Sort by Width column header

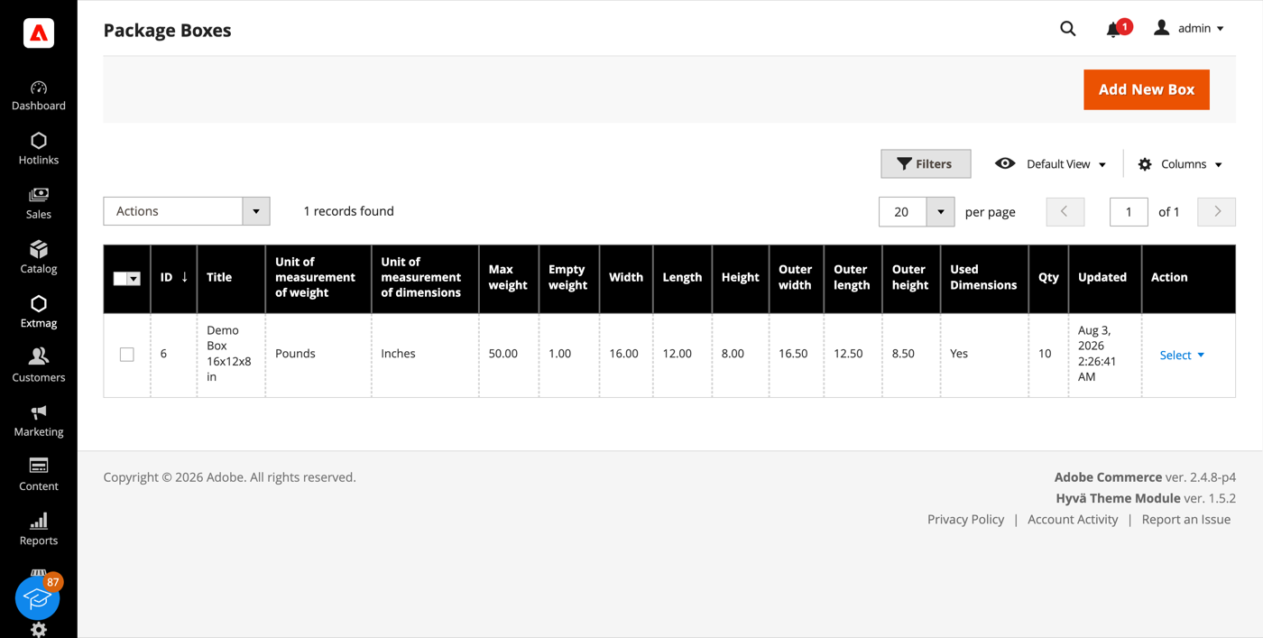(x=626, y=278)
